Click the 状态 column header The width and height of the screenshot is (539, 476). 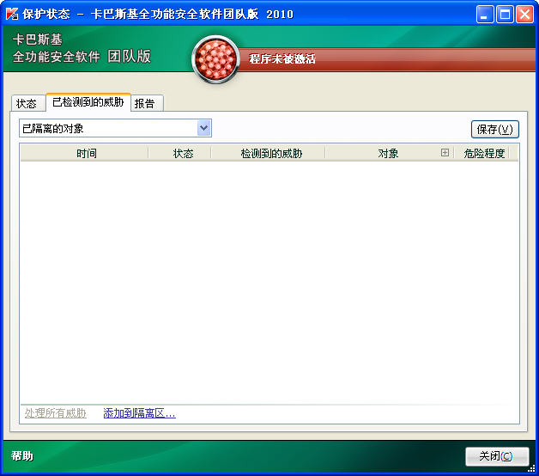point(183,153)
